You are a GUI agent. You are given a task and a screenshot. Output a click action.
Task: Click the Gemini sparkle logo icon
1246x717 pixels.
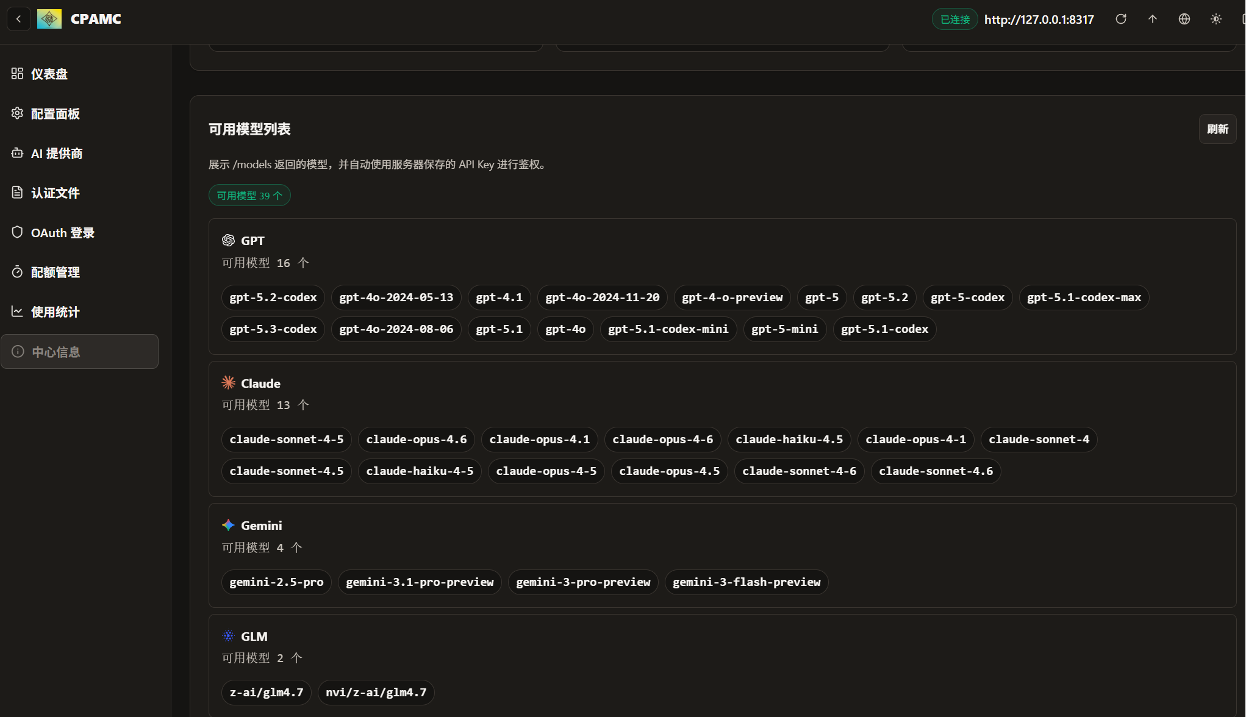228,525
